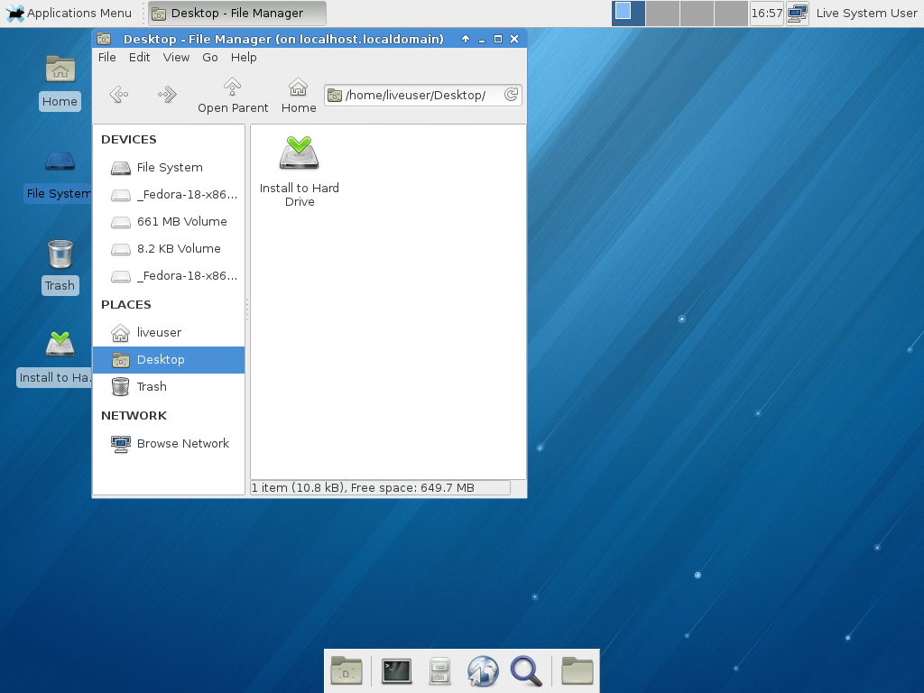The height and width of the screenshot is (693, 924).
Task: Switch to the fourth workspace
Action: tap(731, 13)
